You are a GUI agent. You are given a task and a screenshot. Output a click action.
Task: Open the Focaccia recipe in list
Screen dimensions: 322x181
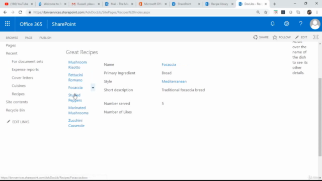75,87
